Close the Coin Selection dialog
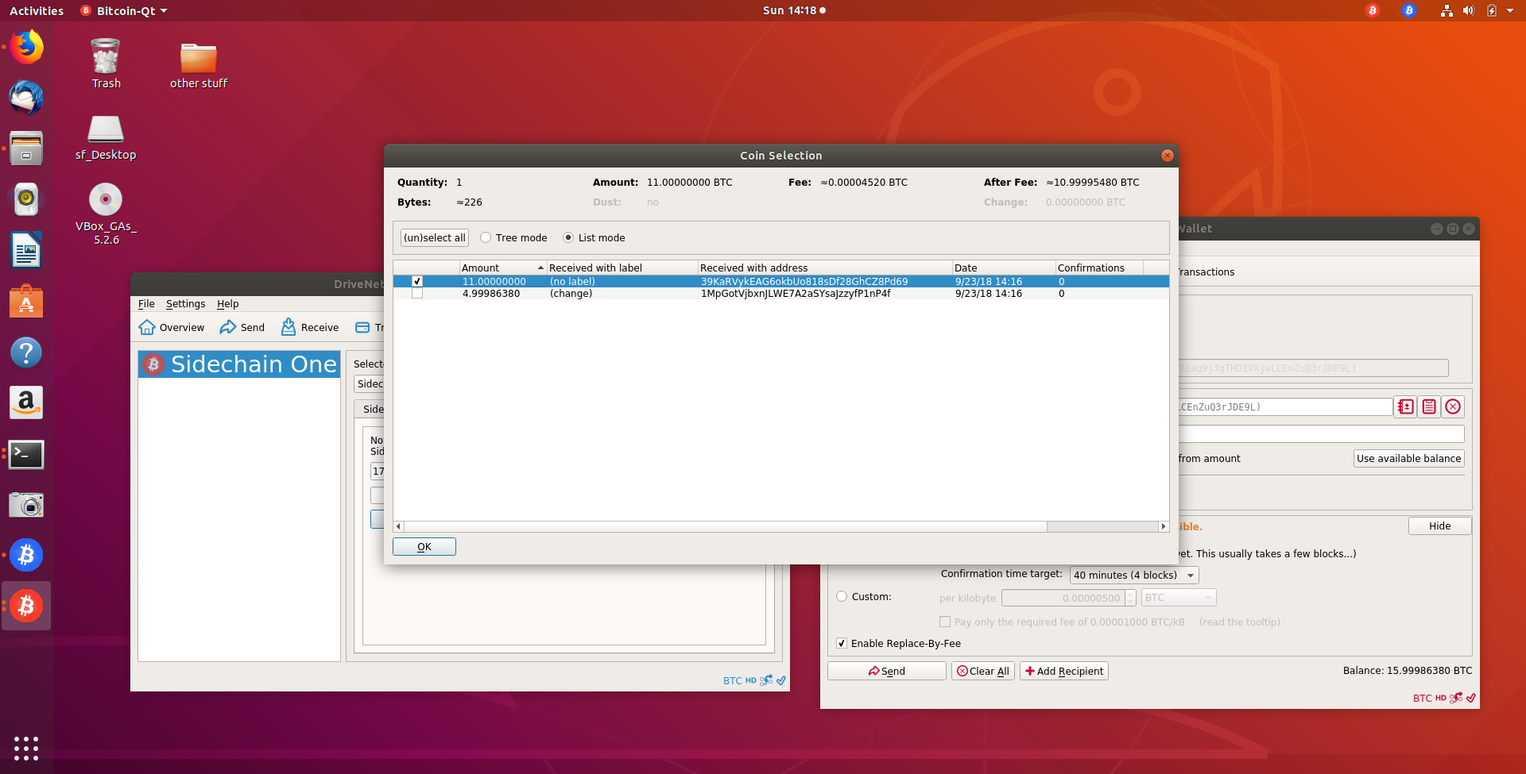This screenshot has width=1526, height=774. coord(1167,156)
